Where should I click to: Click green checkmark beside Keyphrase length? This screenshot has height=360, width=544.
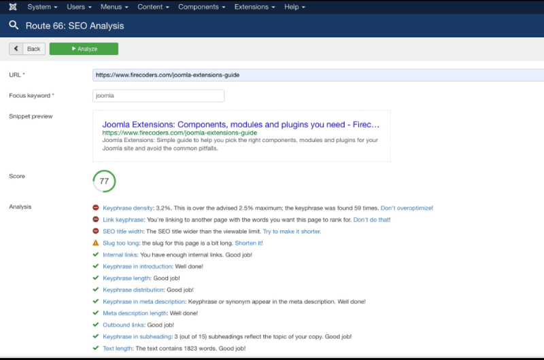[x=96, y=278]
